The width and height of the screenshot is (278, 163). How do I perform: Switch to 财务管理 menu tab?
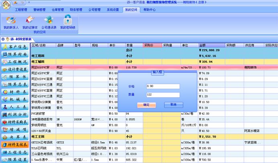76,10
